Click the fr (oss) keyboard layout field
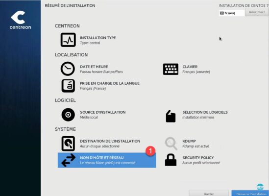Screen dimensions: 269x196 [x=232, y=13]
